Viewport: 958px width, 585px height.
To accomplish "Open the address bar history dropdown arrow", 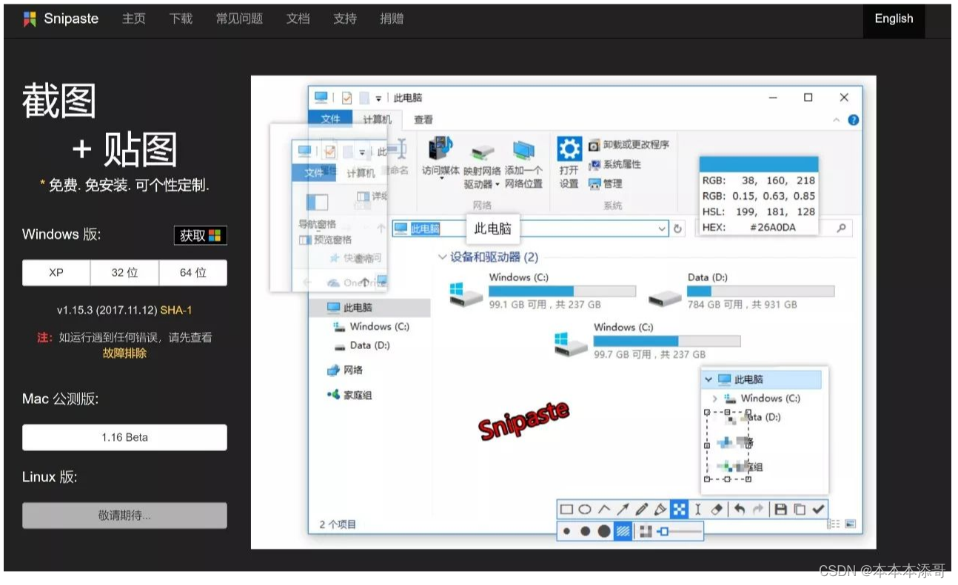I will tap(663, 229).
